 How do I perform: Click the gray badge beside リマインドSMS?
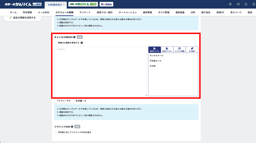coord(78,127)
